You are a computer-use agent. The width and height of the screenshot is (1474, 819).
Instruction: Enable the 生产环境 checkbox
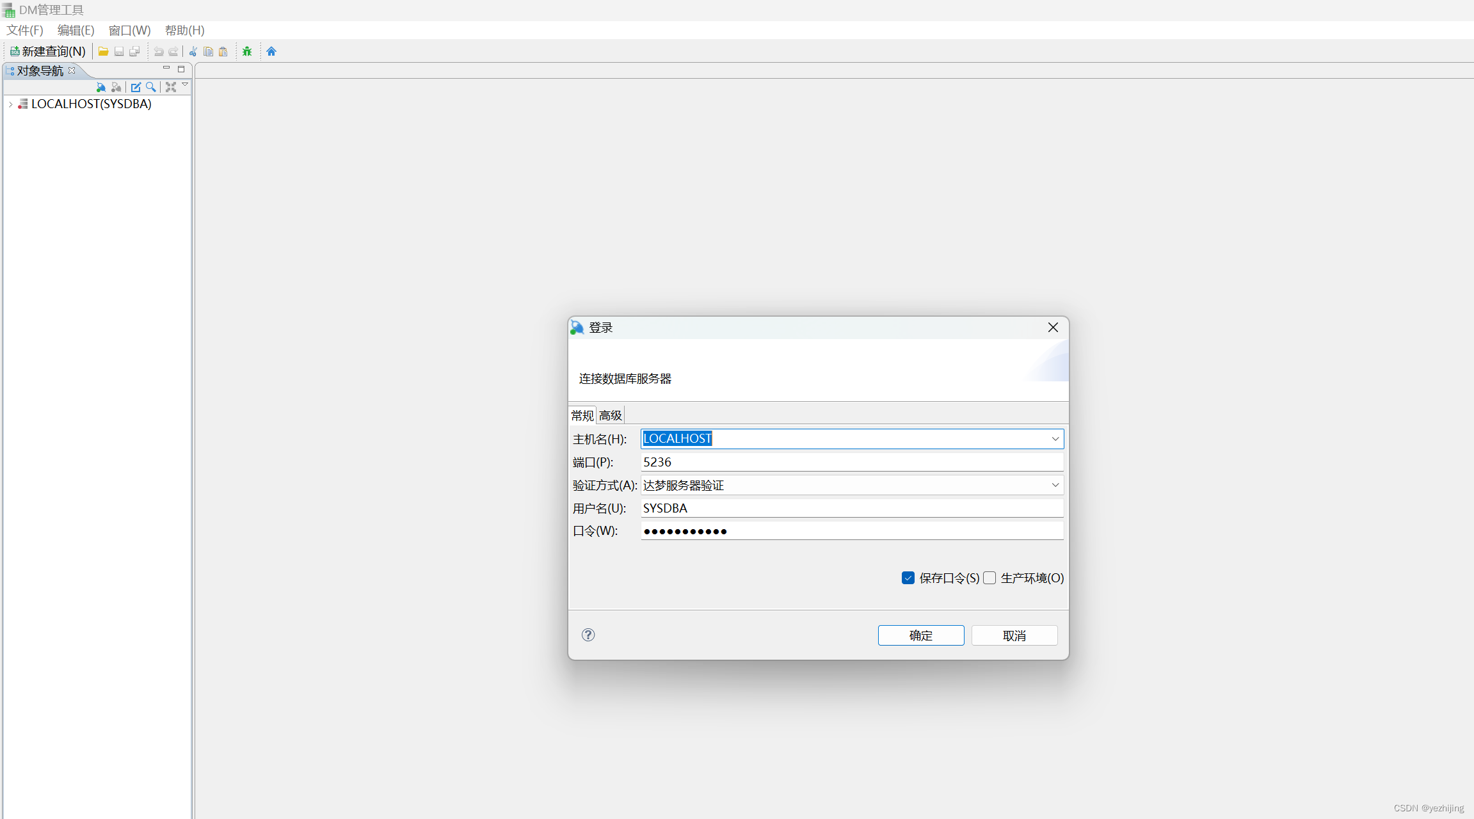(989, 578)
